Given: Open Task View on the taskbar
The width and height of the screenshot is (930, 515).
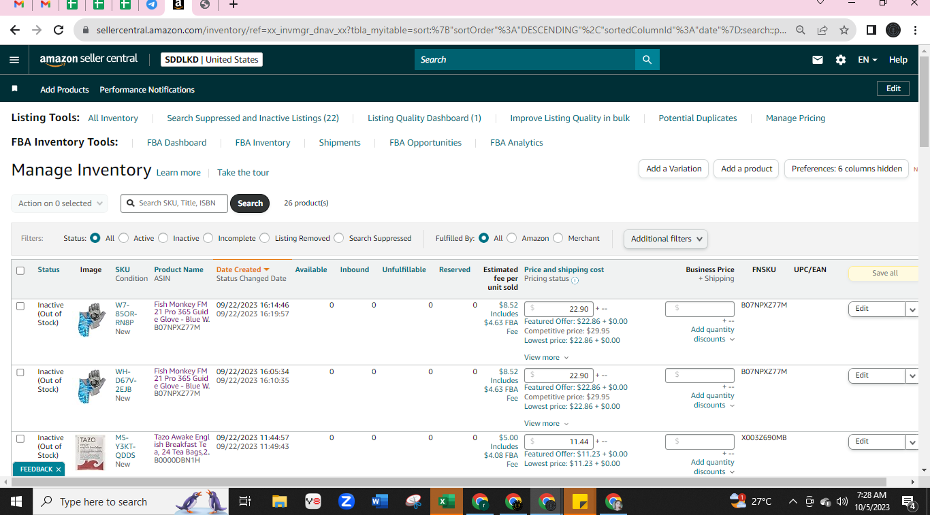Looking at the screenshot, I should (x=245, y=502).
